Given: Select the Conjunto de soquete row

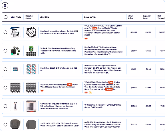Looking at the screenshot, I should 5,106.
